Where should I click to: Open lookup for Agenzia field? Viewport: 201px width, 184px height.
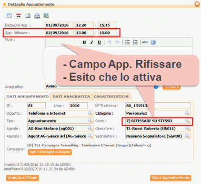point(90,136)
